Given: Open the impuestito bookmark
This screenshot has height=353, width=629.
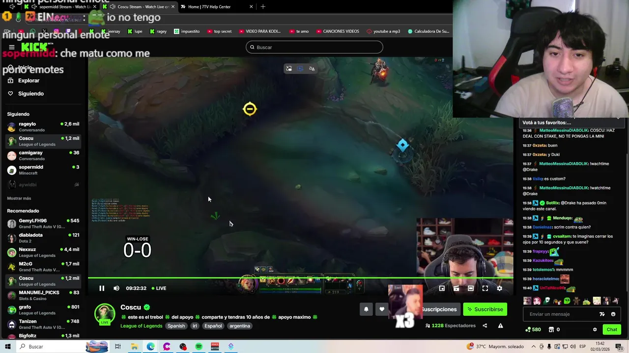Looking at the screenshot, I should [186, 31].
